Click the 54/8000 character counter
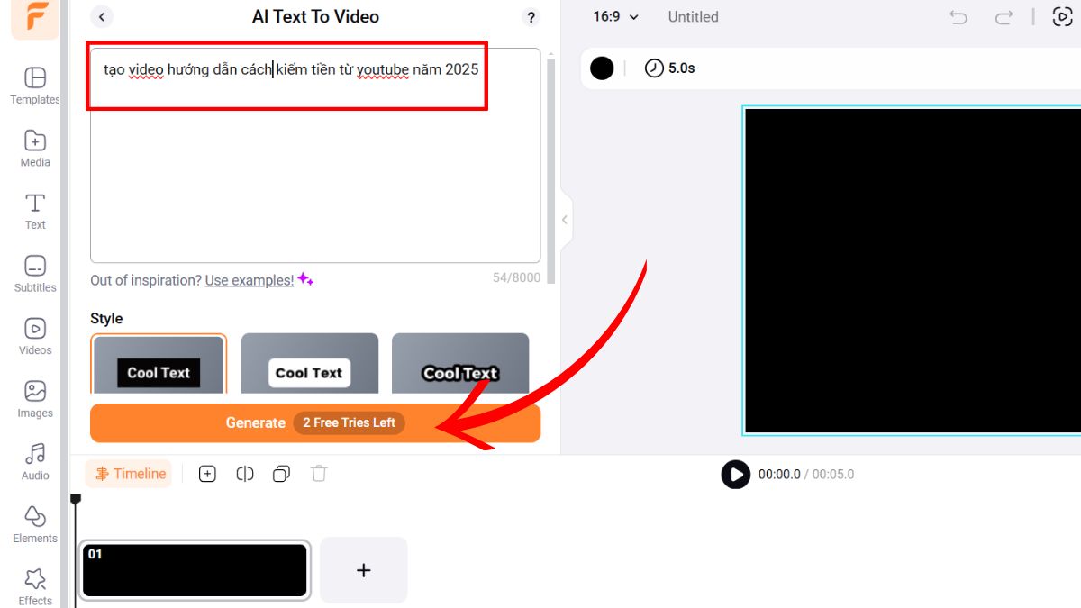This screenshot has height=608, width=1081. [x=517, y=277]
